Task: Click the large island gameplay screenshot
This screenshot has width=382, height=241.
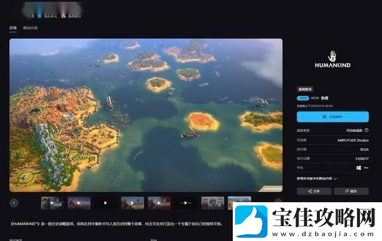Action: click(x=146, y=115)
